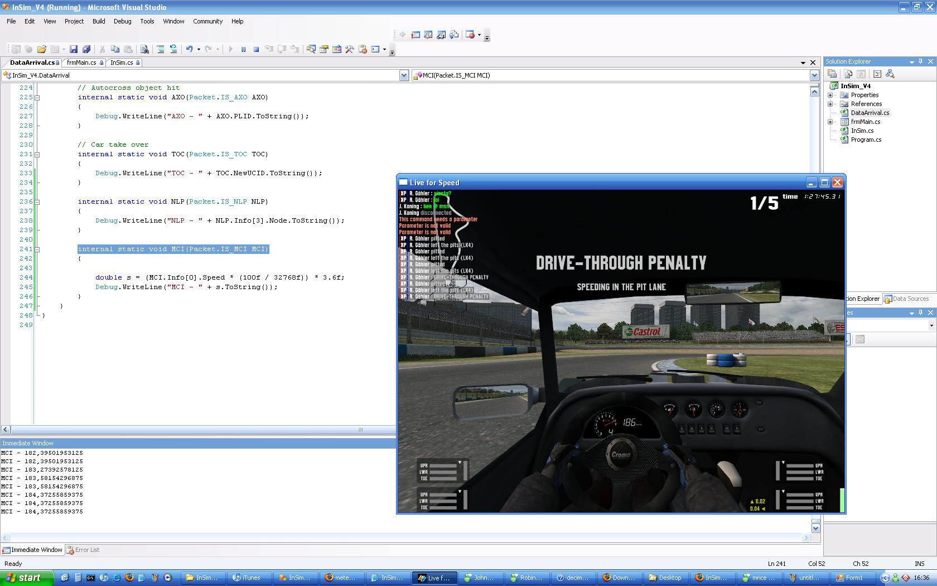Open the Start Debugging options dropdown in debug toolbar
The width and height of the screenshot is (937, 586).
(x=479, y=35)
